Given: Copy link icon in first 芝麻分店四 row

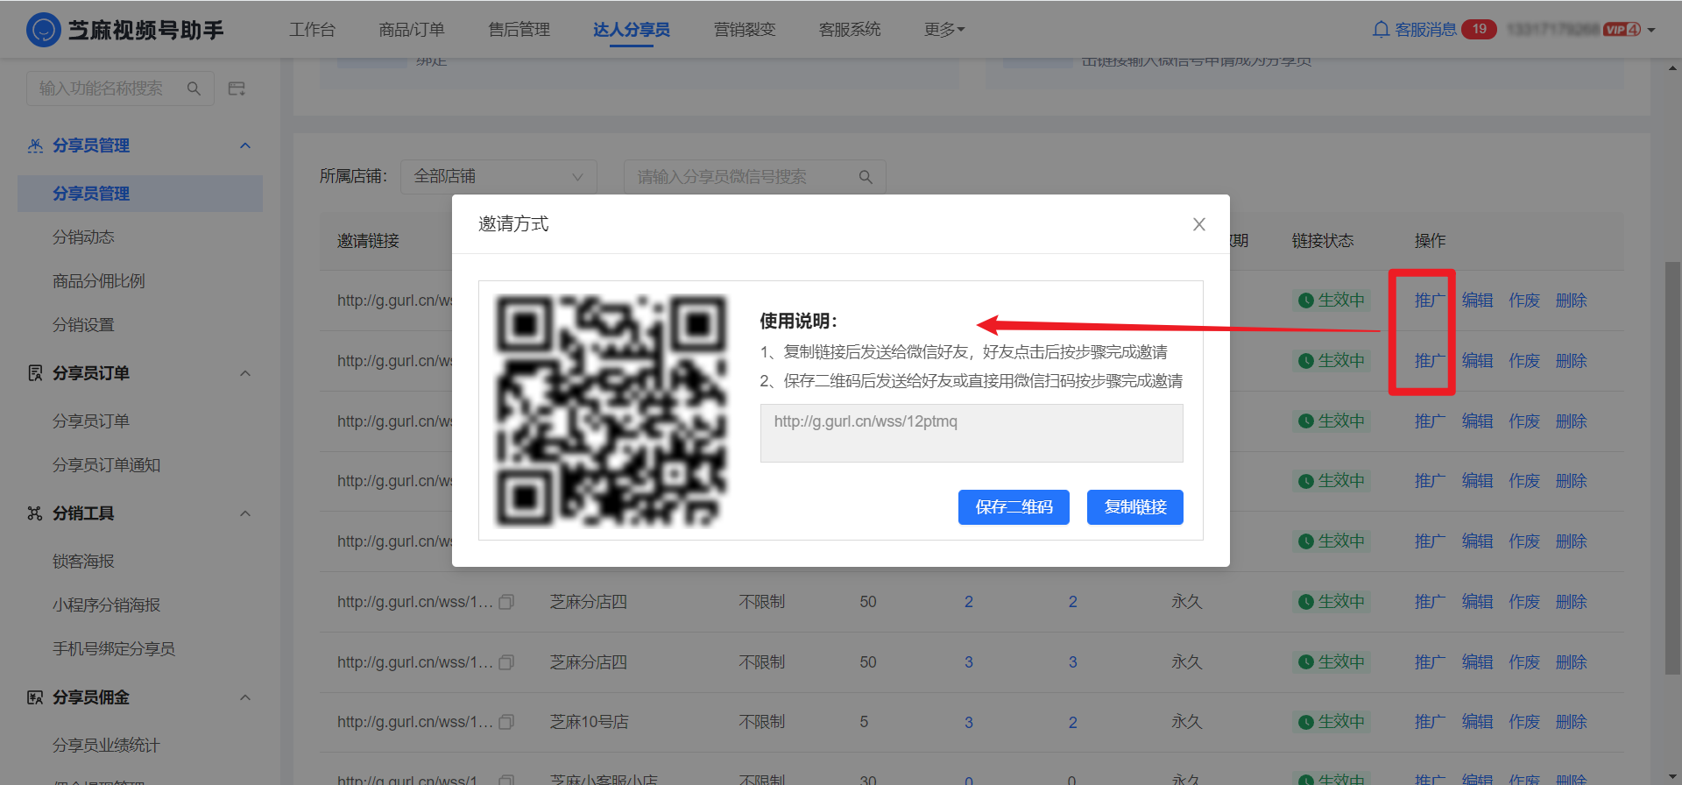Looking at the screenshot, I should [x=506, y=602].
